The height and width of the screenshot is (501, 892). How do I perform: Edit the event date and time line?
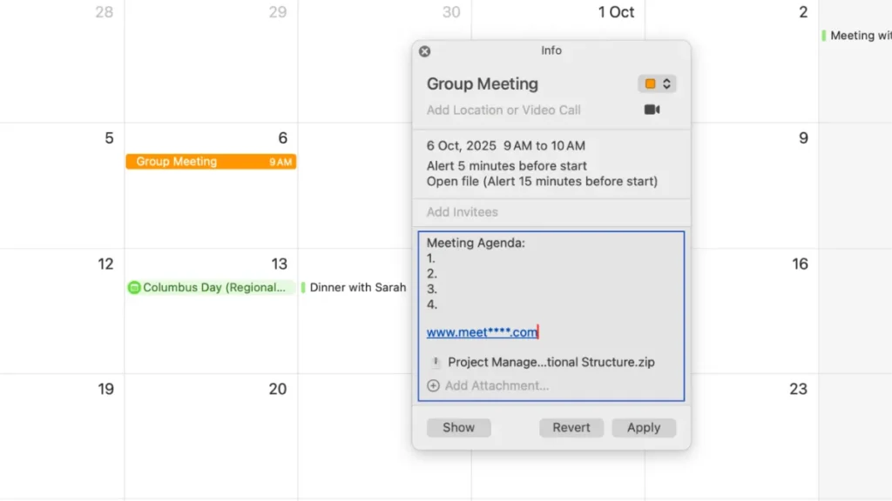point(506,146)
